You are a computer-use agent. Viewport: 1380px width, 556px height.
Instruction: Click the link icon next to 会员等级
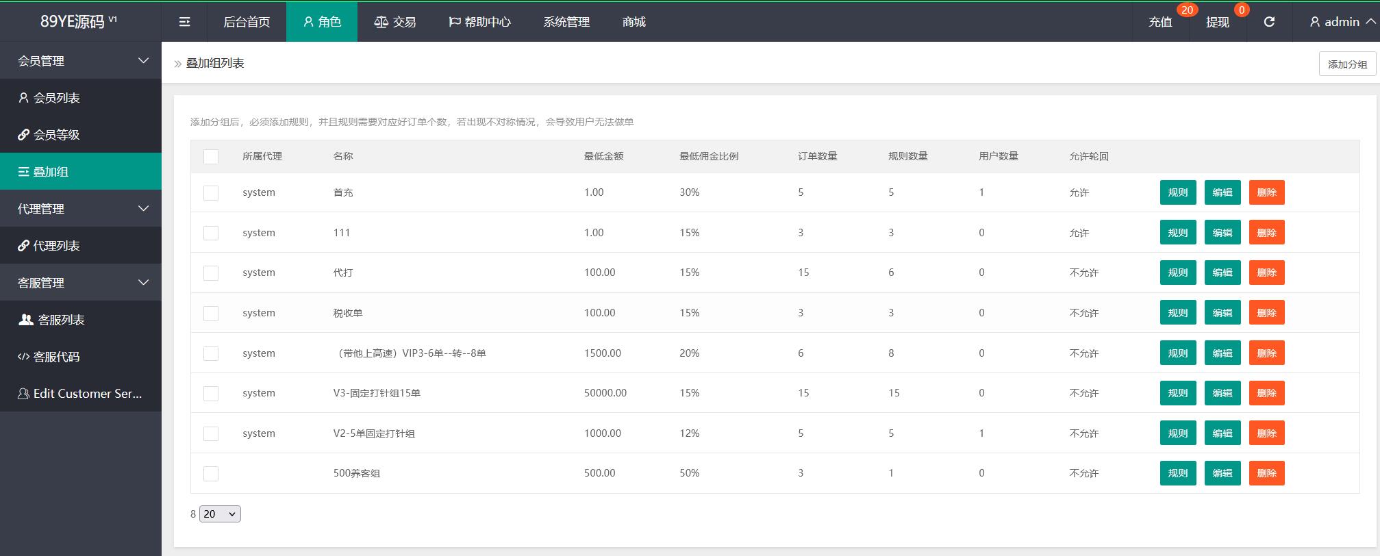tap(23, 135)
